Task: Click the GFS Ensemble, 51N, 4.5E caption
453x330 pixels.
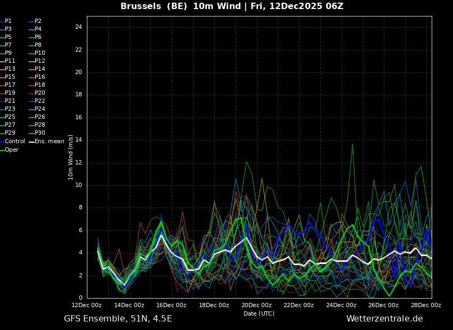Action: pos(118,319)
